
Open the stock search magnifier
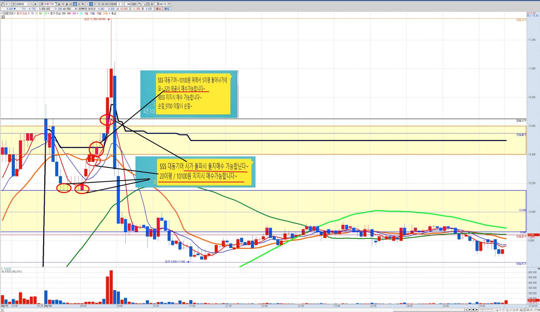(32, 4)
